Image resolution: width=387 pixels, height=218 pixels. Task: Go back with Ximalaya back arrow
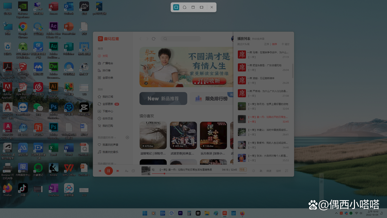click(x=141, y=39)
